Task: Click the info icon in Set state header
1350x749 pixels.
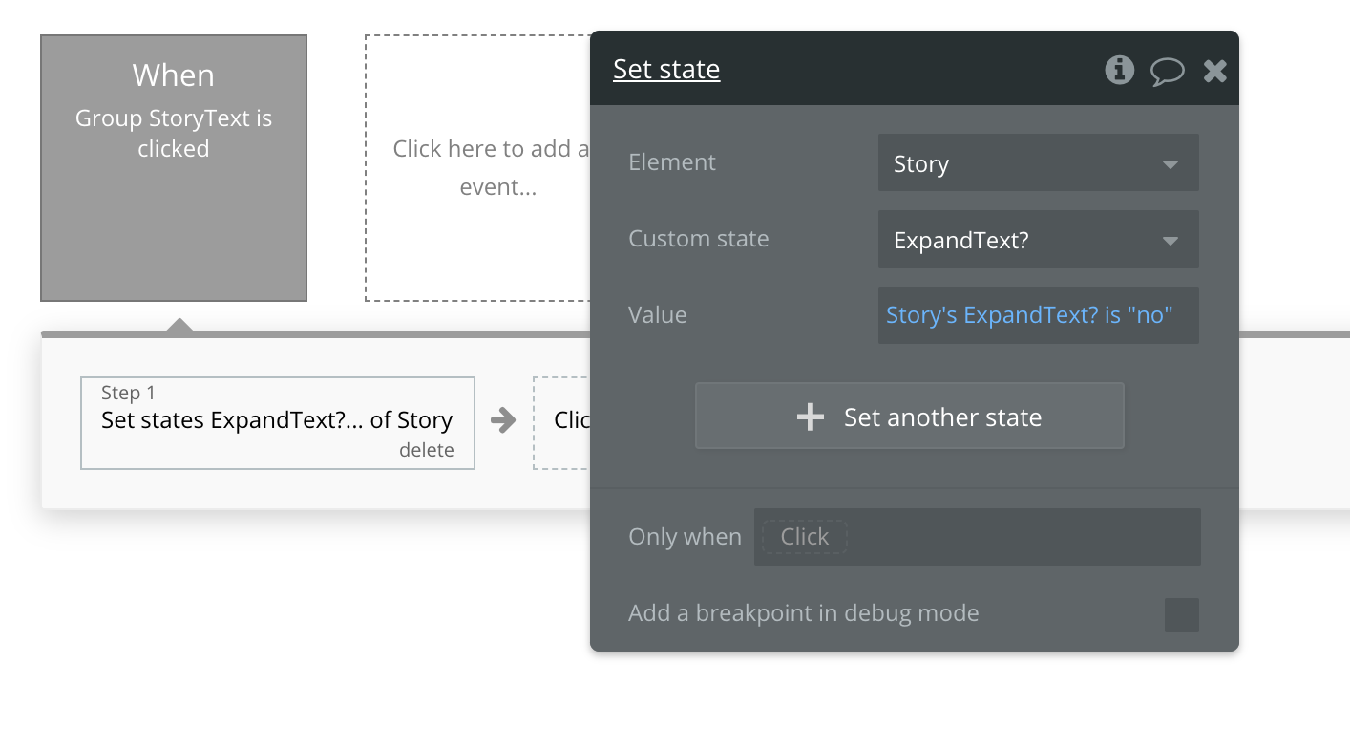Action: coord(1119,70)
